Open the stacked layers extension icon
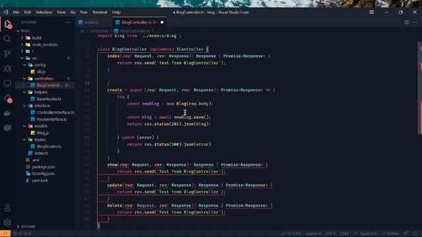This screenshot has width=422, height=237. (7, 128)
